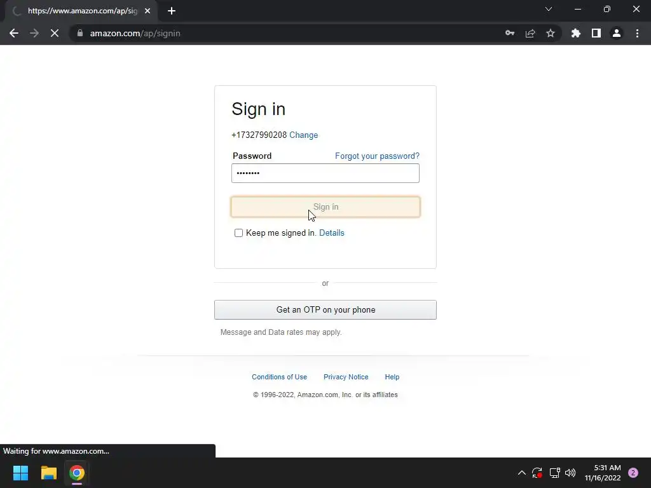The height and width of the screenshot is (488, 651).
Task: Open File Explorer from the taskbar
Action: (48, 473)
